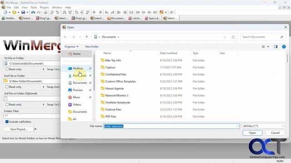Open the Save icon's dropdown arrow in toolbar
Image resolution: width=291 pixels, height=163 pixels.
[27, 12]
